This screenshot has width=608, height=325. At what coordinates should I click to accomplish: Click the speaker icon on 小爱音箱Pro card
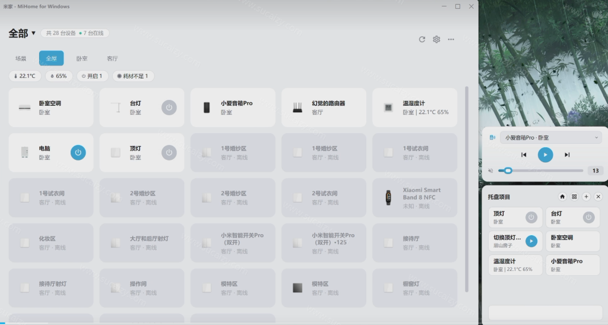[x=207, y=108]
